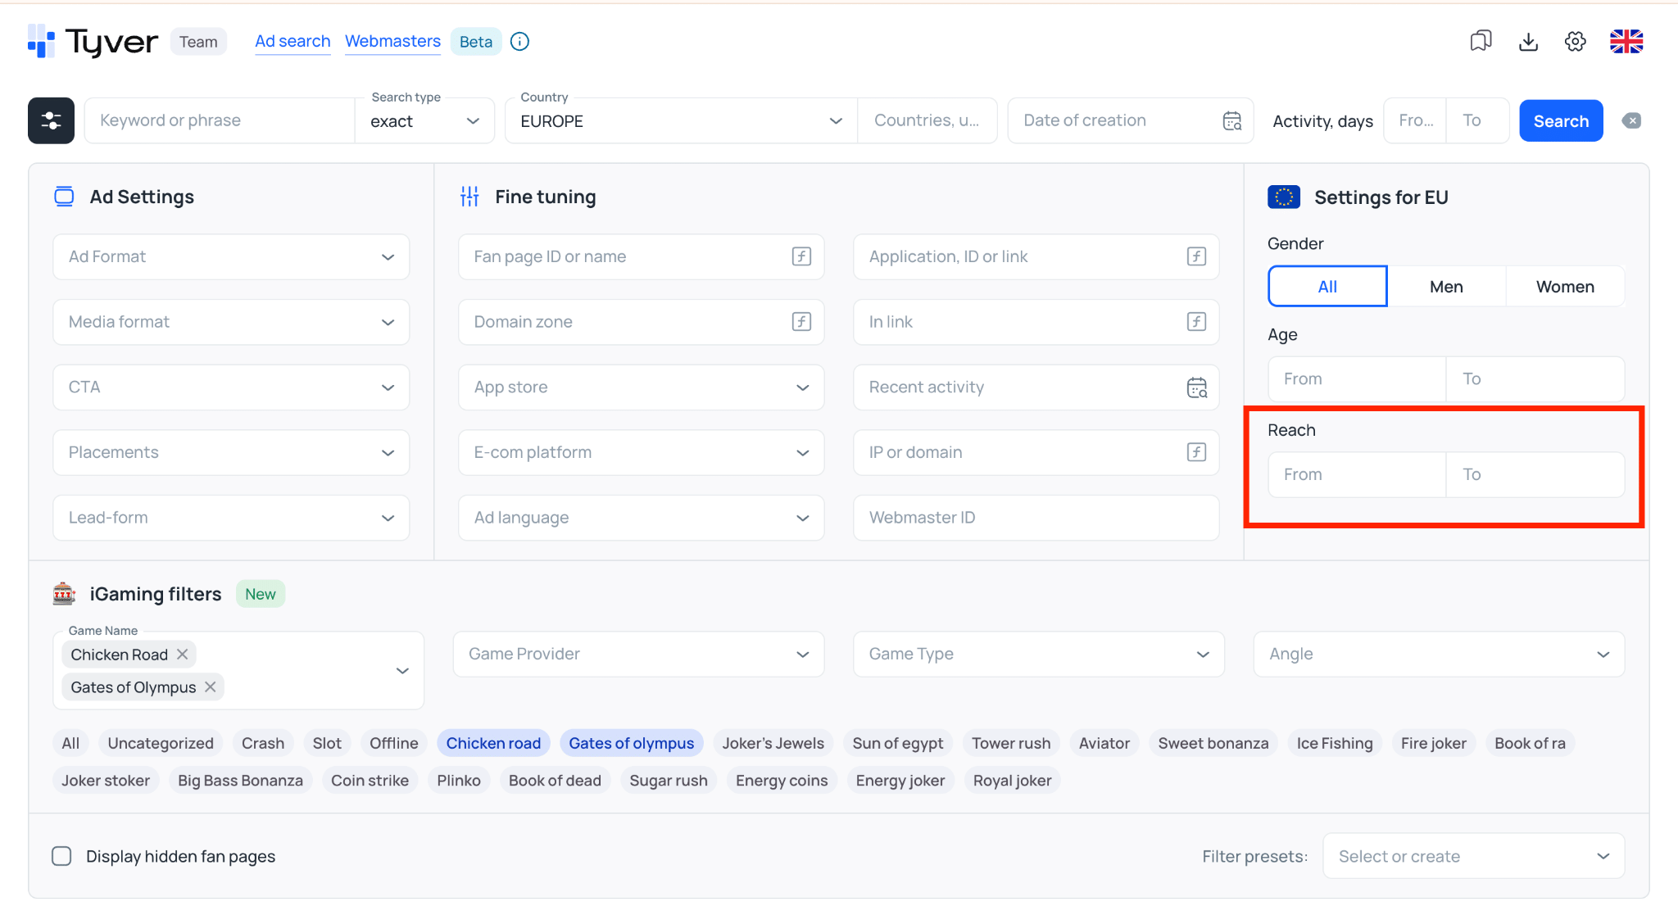This screenshot has width=1678, height=906.
Task: Click the Reach From field
Action: [x=1357, y=474]
